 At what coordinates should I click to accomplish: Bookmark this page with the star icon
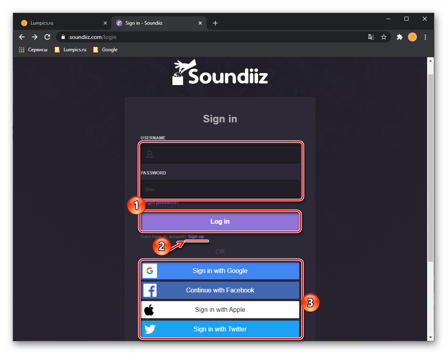click(x=384, y=37)
